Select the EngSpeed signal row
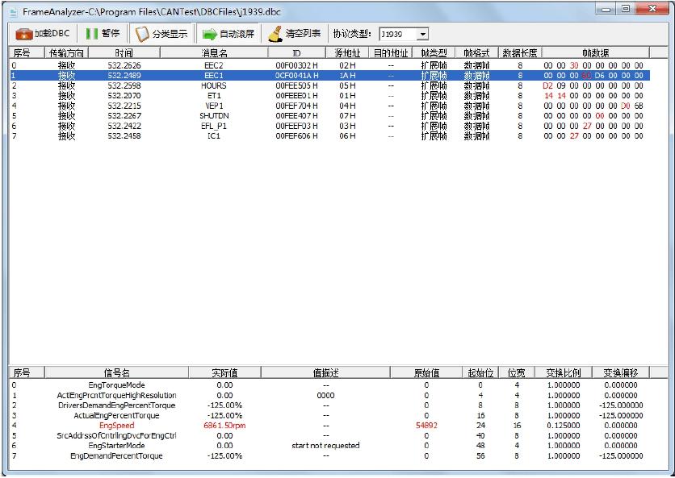This screenshot has width=675, height=478. click(x=116, y=425)
